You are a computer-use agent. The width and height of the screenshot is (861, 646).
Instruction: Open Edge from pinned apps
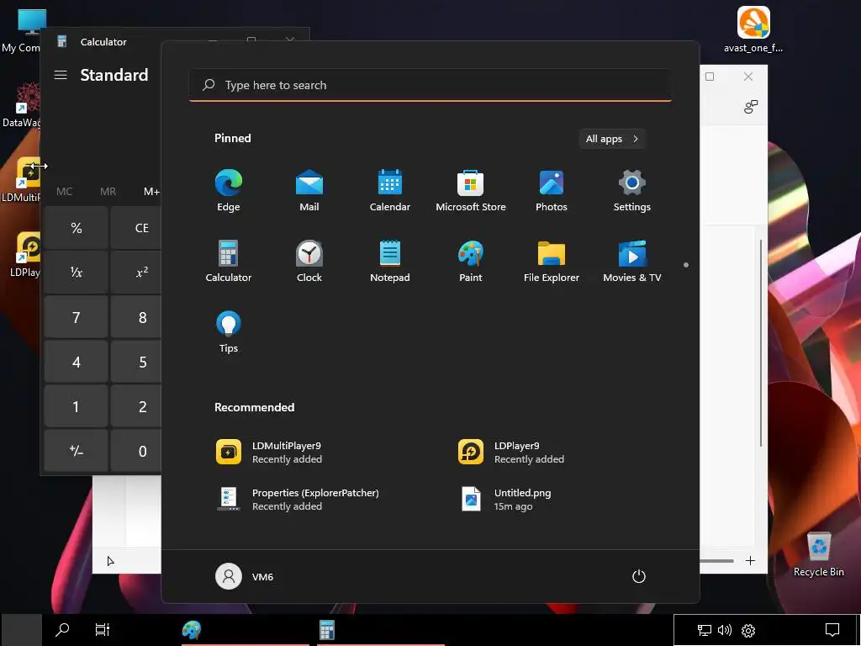[x=229, y=190]
